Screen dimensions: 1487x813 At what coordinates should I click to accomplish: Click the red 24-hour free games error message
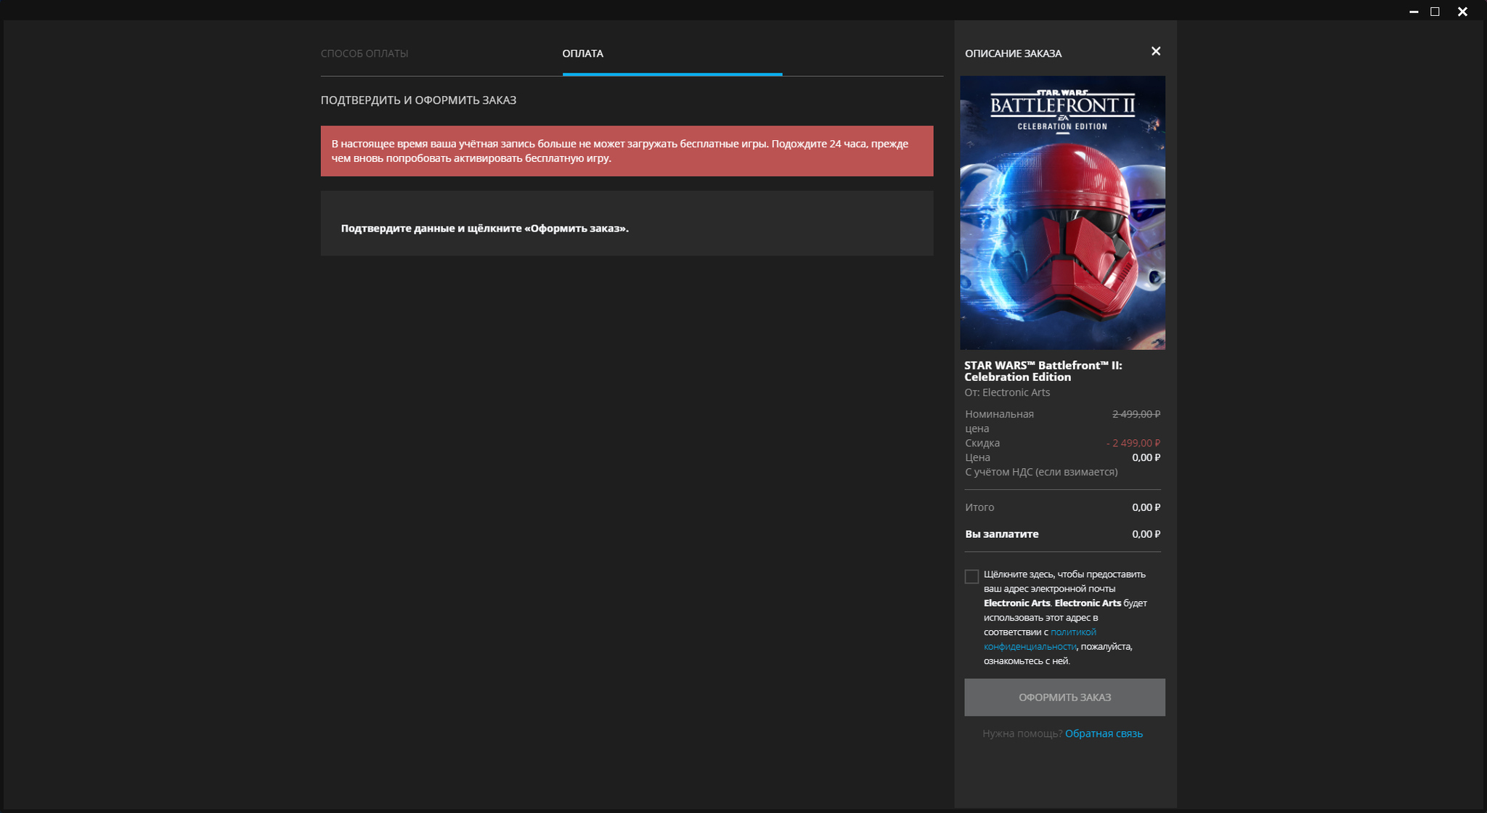627,151
